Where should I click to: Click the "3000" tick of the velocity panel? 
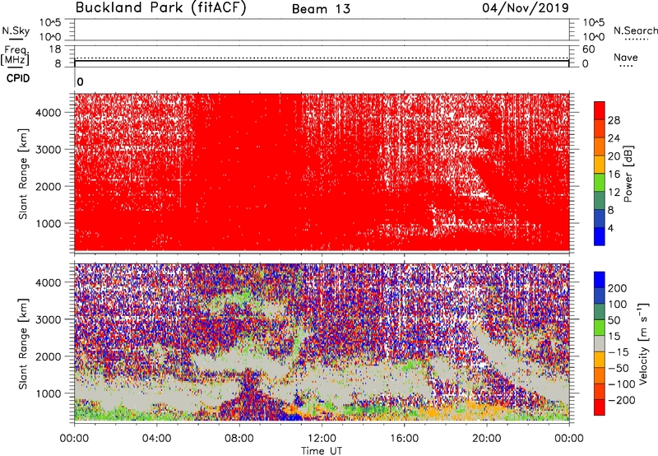click(49, 319)
